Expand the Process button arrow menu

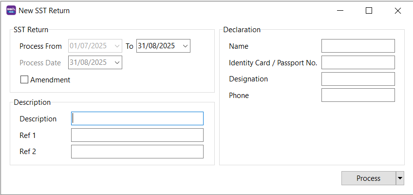point(400,178)
